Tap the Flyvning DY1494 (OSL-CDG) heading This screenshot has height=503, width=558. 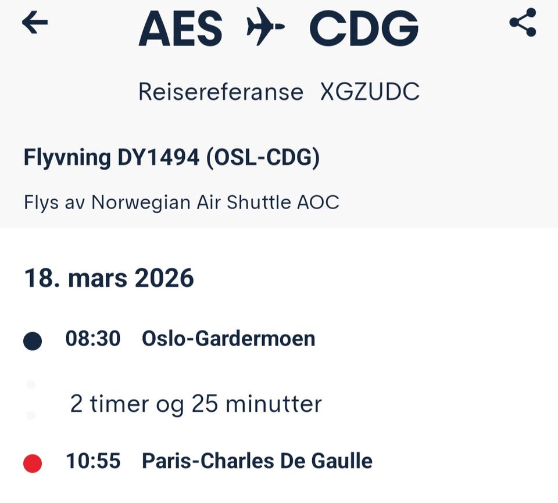171,157
